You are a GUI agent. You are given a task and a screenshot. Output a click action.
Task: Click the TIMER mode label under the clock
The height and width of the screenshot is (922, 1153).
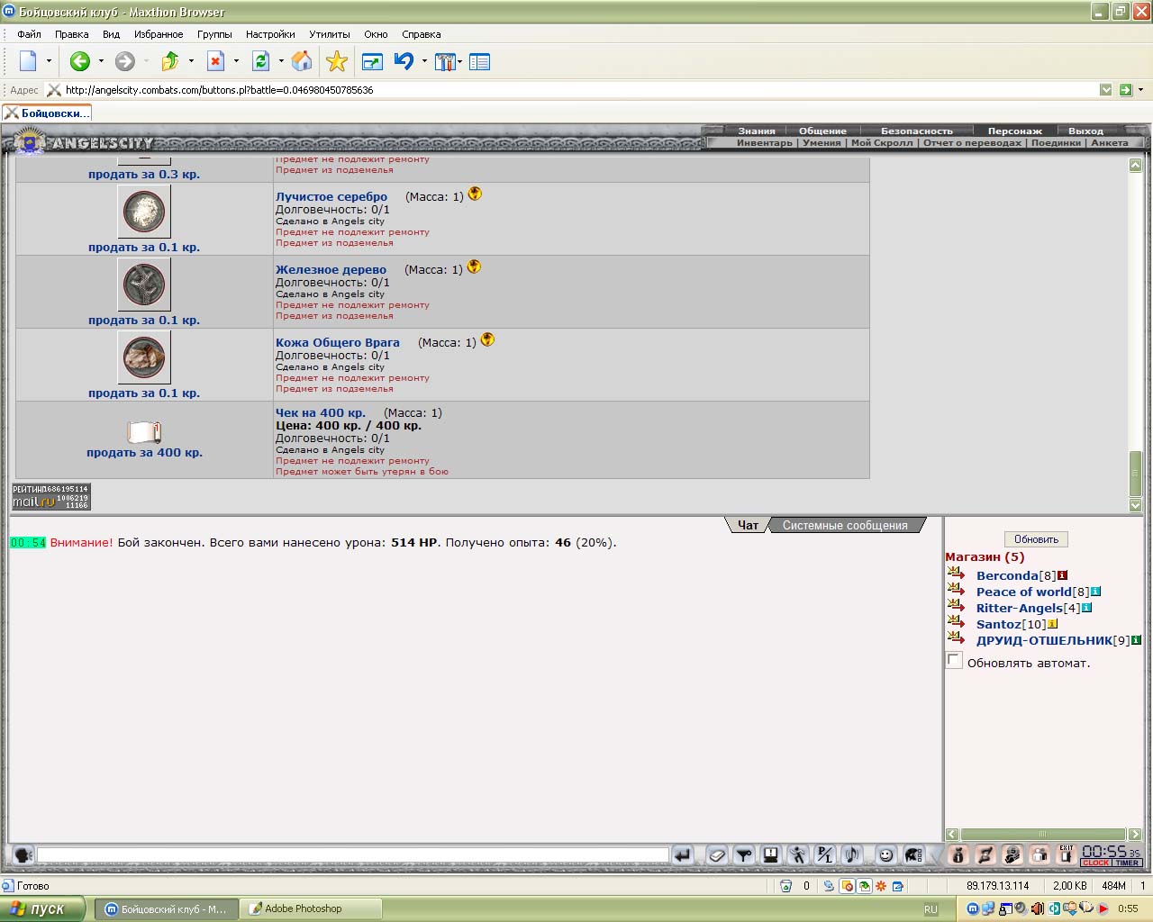coord(1128,863)
